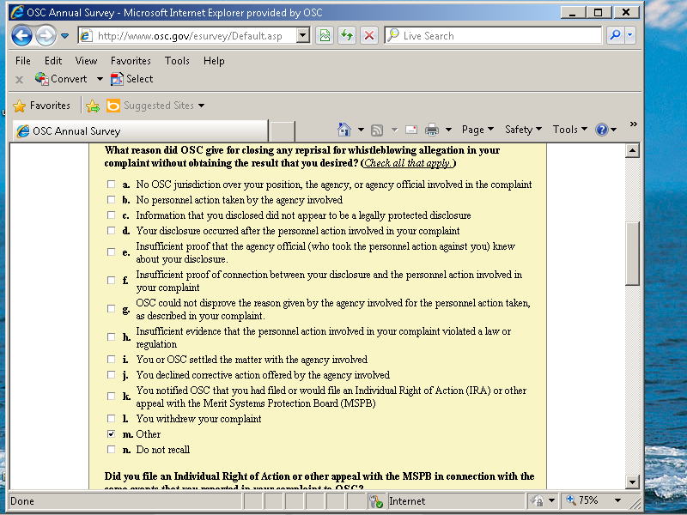687x515 pixels.
Task: Click the blue Help question mark icon
Action: (x=602, y=130)
